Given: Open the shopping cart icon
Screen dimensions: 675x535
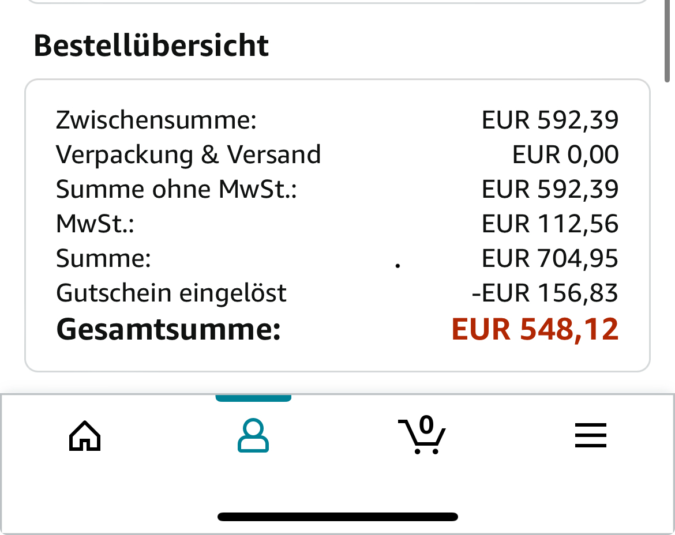Looking at the screenshot, I should [x=422, y=435].
